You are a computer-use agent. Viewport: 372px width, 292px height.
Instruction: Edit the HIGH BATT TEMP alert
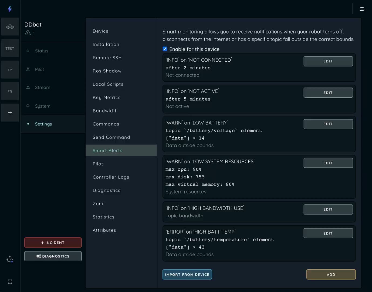pos(328,233)
